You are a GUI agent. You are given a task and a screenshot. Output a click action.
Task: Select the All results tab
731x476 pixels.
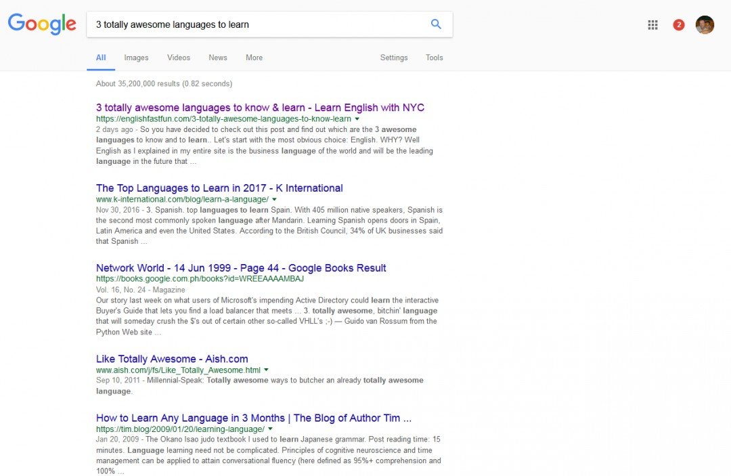pos(101,58)
